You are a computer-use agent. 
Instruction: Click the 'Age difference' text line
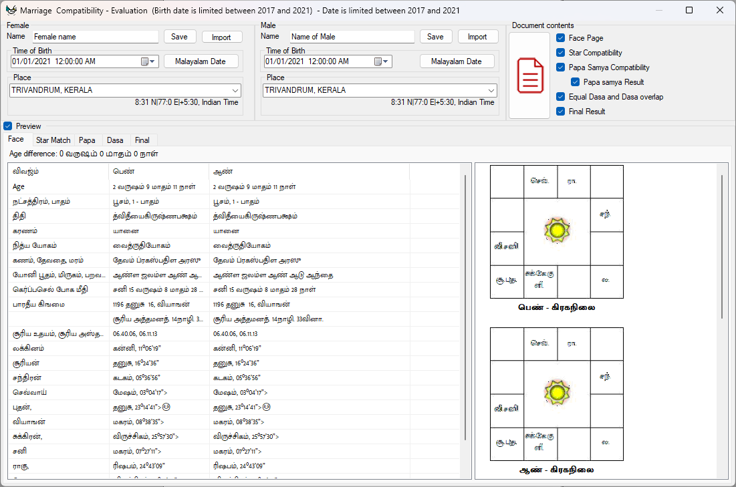(84, 154)
